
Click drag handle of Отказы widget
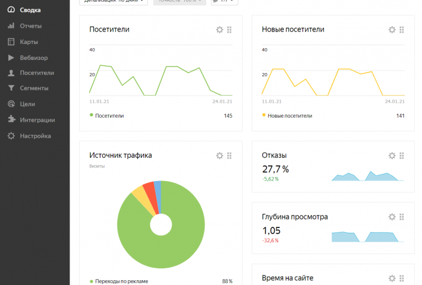[402, 156]
